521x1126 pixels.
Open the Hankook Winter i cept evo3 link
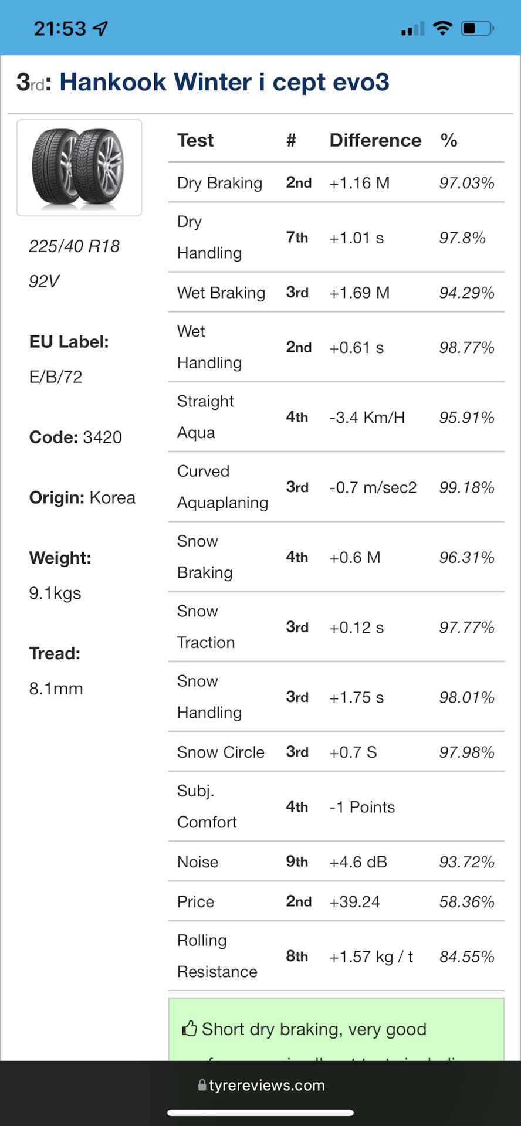point(224,82)
